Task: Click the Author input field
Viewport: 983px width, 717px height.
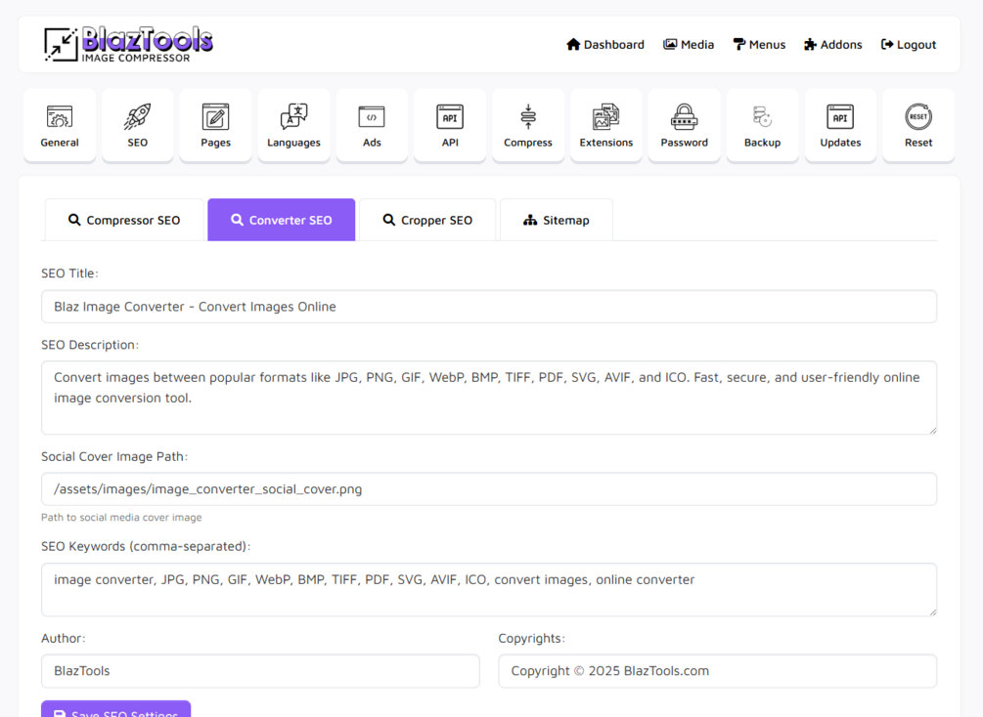Action: [x=260, y=671]
